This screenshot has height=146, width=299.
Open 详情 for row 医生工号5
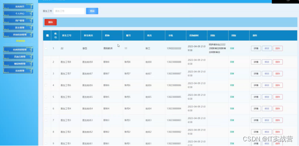tap(256, 97)
